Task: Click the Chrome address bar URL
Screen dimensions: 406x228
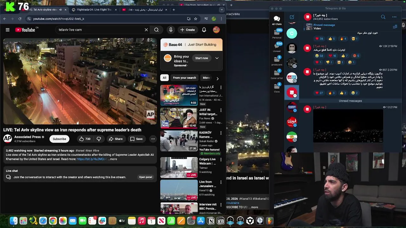Action: coord(59,19)
